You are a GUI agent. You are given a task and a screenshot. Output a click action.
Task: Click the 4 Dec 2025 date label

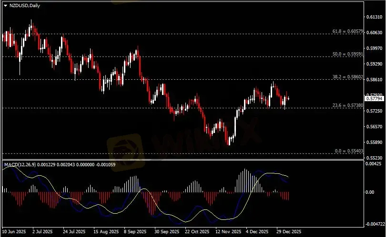(x=257, y=232)
